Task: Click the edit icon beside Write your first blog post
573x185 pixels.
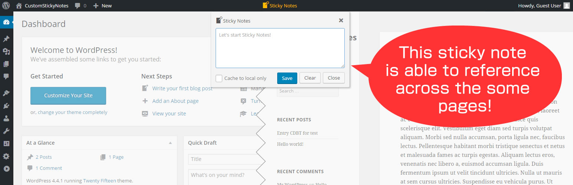Action: point(145,88)
